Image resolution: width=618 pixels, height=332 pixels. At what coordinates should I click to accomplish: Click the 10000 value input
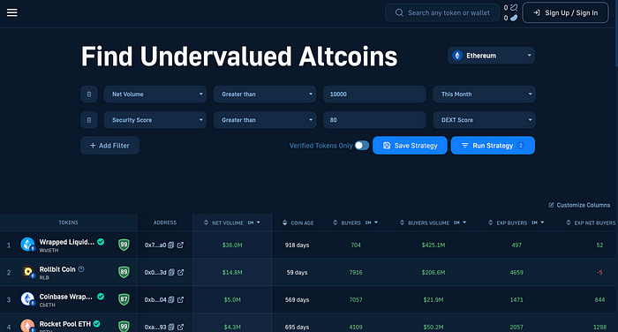point(374,94)
